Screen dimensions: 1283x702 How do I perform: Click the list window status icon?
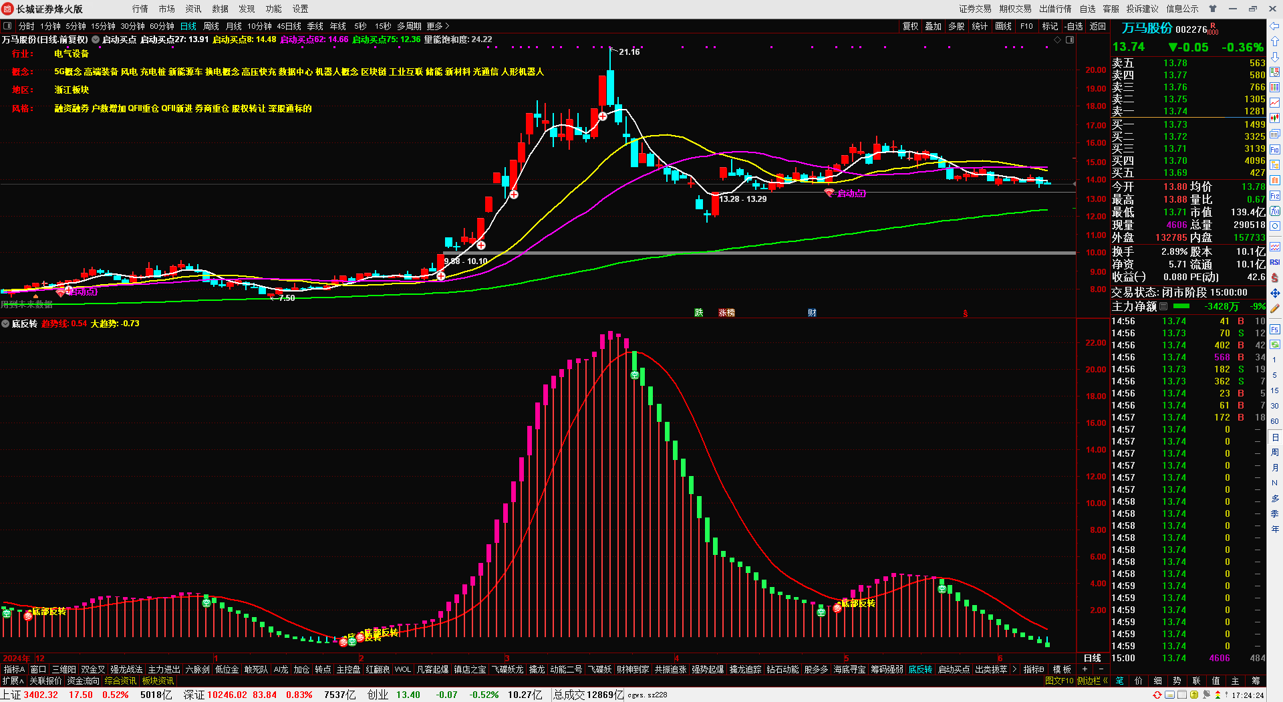click(1182, 695)
